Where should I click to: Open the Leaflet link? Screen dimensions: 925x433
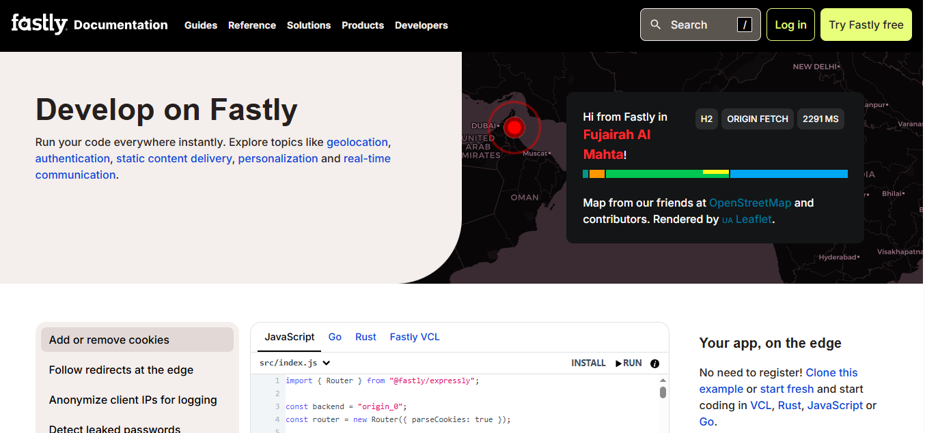pyautogui.click(x=747, y=220)
